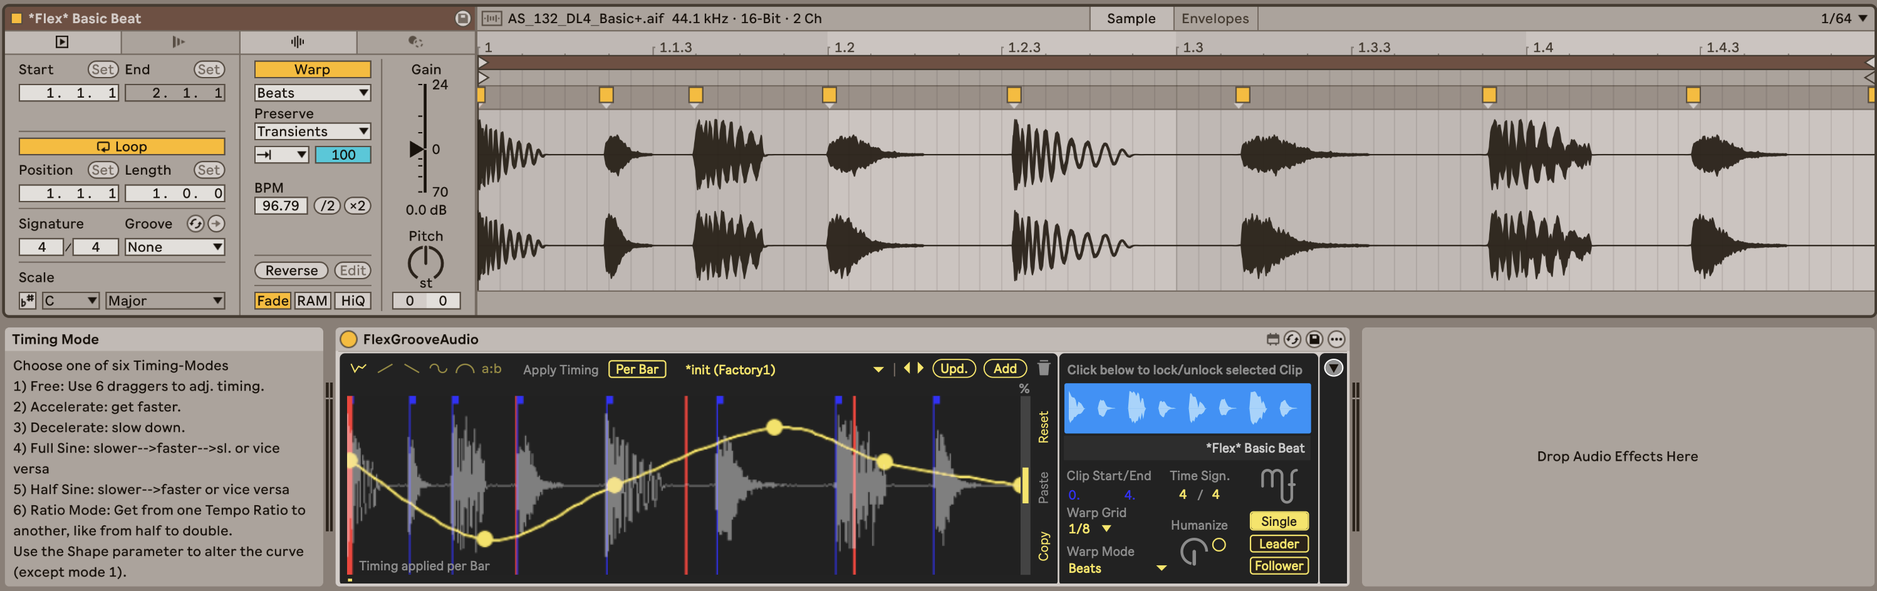The height and width of the screenshot is (591, 1877).
Task: Select Free timing mode zigzag icon
Action: 358,369
